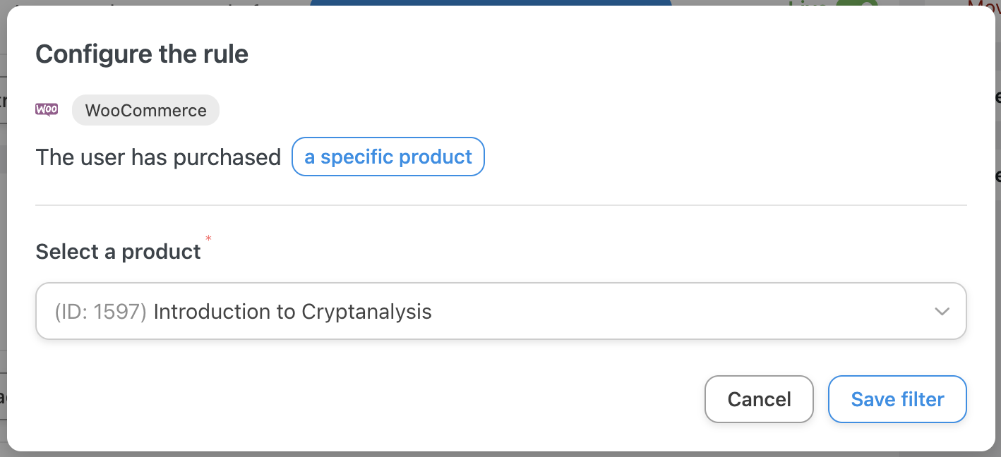Click the 'Configure the rule' heading
Screen dimensions: 1001x457
click(x=141, y=54)
